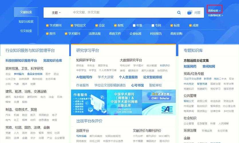This screenshot has height=143, width=239.
Task: Open 知医网药 link
Action: click(190, 66)
